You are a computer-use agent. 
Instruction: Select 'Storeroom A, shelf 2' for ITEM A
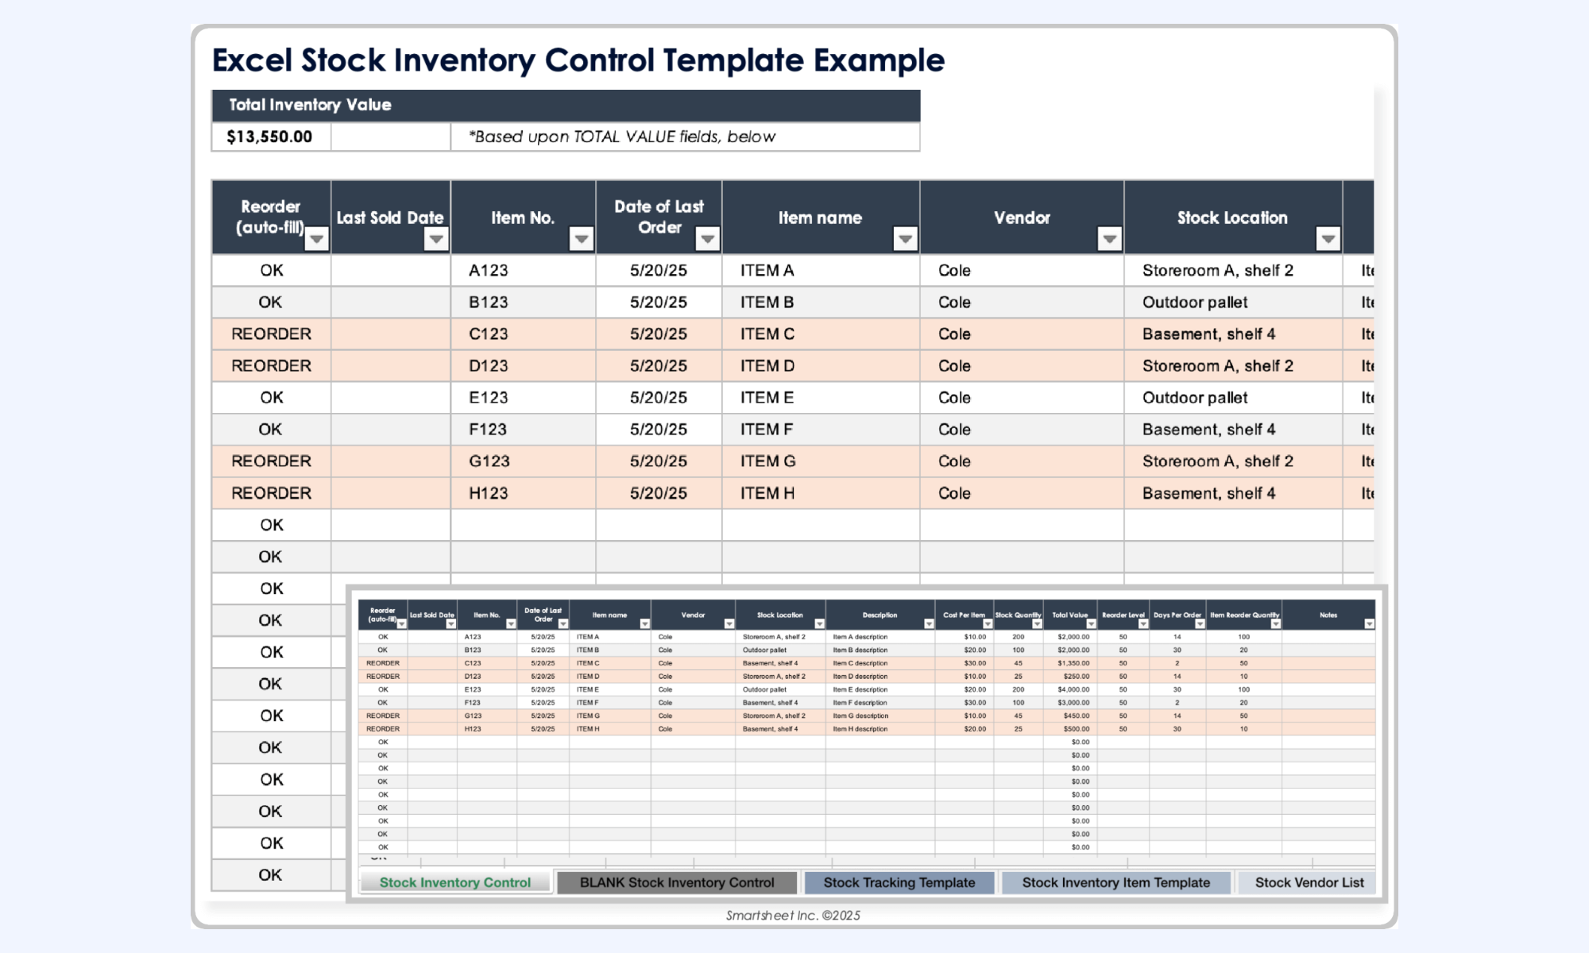click(1233, 270)
